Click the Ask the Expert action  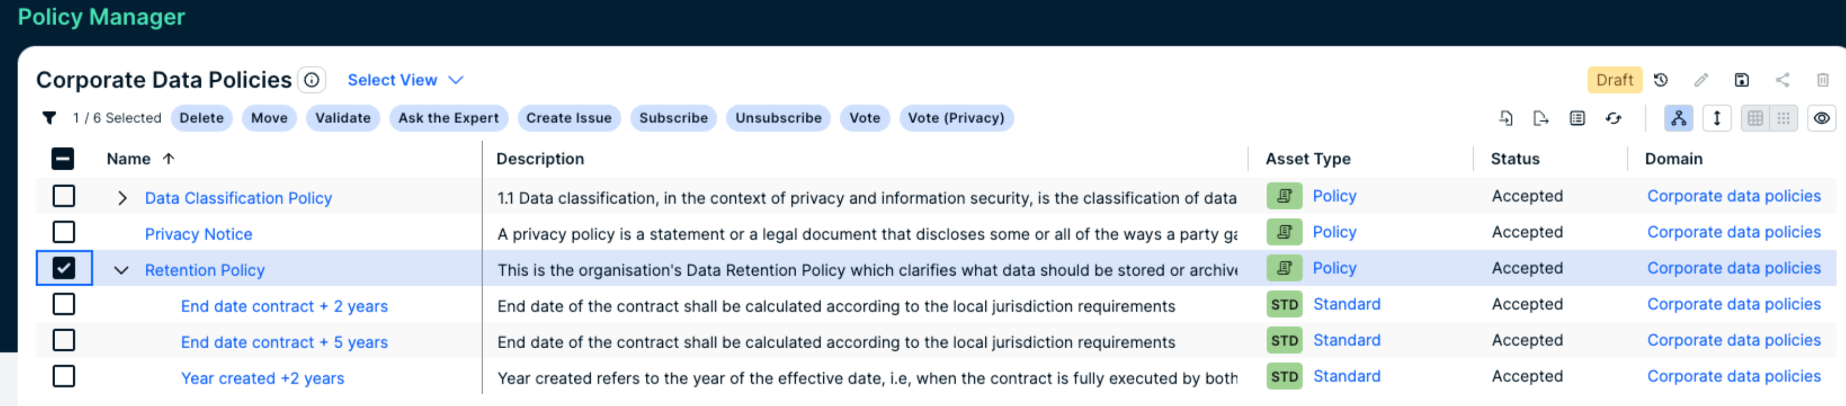pyautogui.click(x=448, y=118)
